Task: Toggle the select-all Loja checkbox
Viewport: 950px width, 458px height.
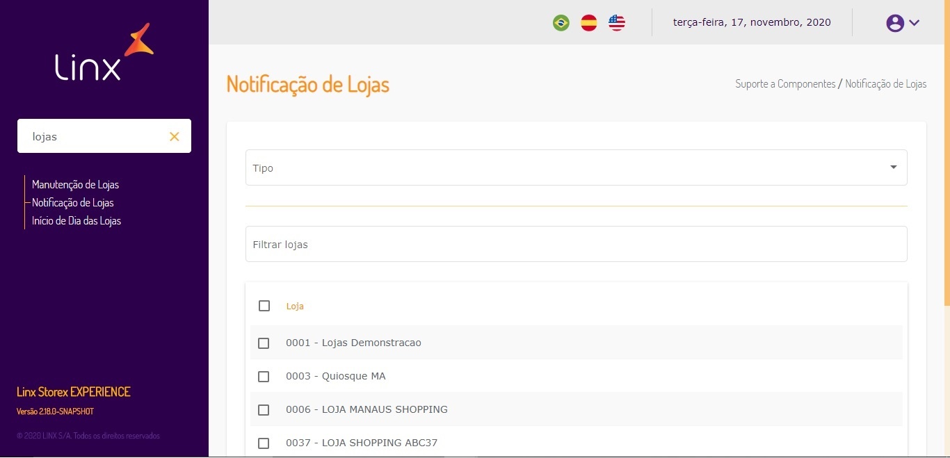Action: click(264, 306)
